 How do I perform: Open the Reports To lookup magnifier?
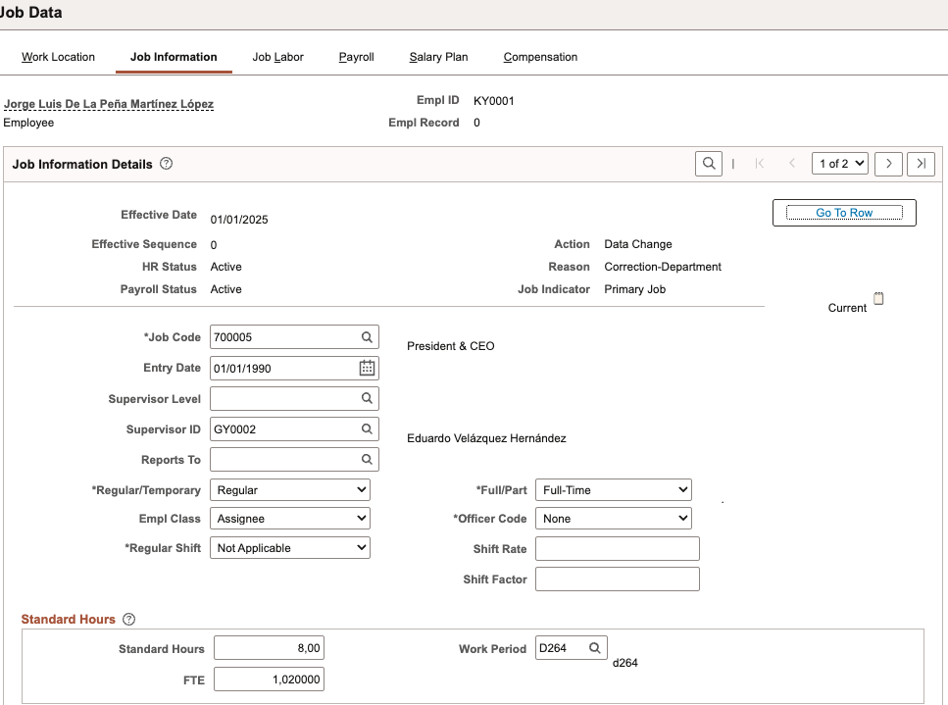pyautogui.click(x=367, y=459)
